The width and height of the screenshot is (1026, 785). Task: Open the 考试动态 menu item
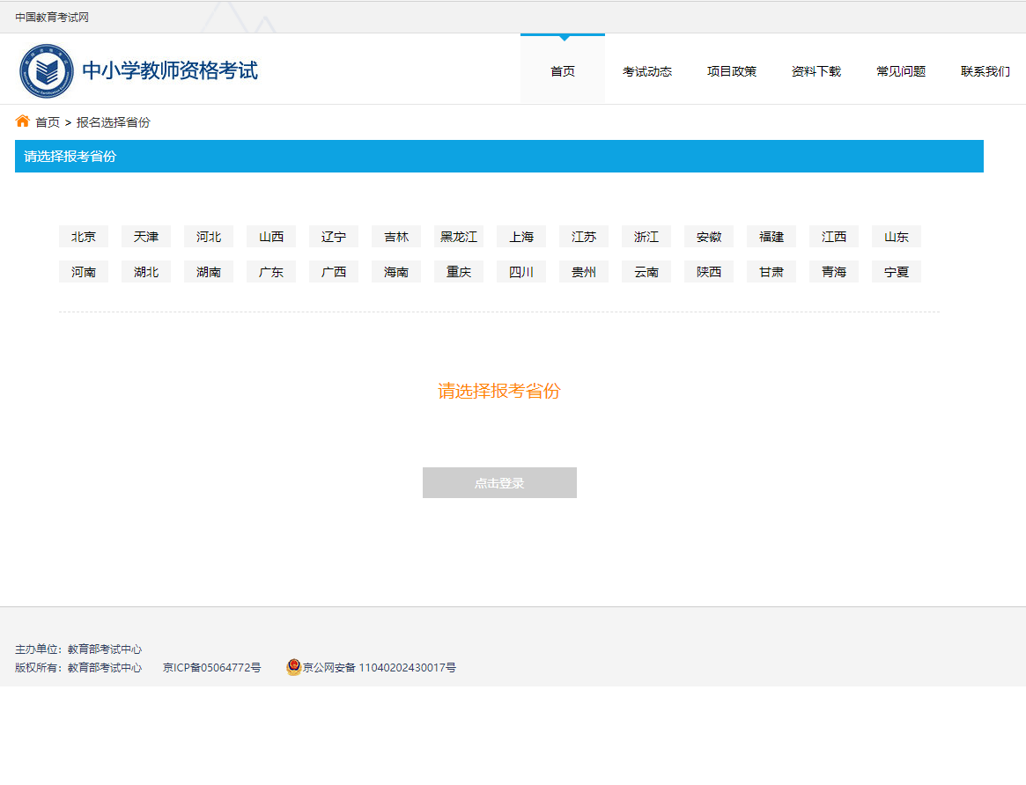pyautogui.click(x=647, y=71)
